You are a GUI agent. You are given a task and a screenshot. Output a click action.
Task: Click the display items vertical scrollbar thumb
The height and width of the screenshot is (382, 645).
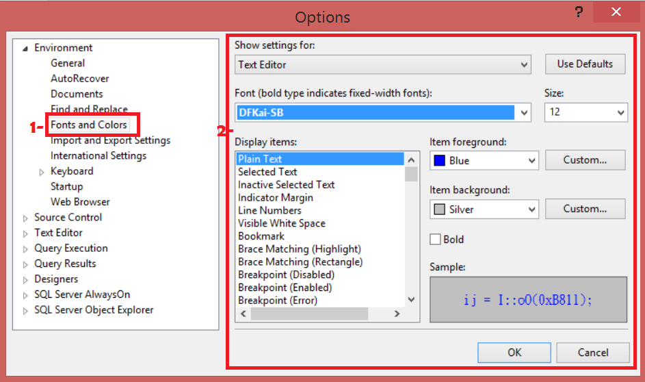pos(411,174)
